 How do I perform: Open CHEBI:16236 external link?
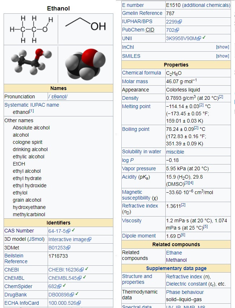coord(64,270)
